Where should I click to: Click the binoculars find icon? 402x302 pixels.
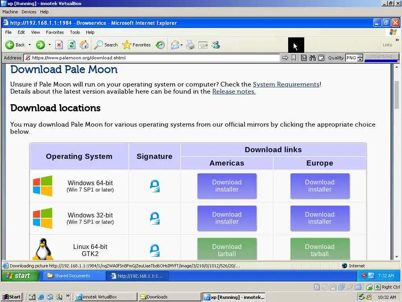pos(312,58)
